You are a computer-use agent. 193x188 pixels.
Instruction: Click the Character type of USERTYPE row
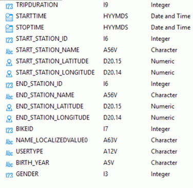(164, 152)
